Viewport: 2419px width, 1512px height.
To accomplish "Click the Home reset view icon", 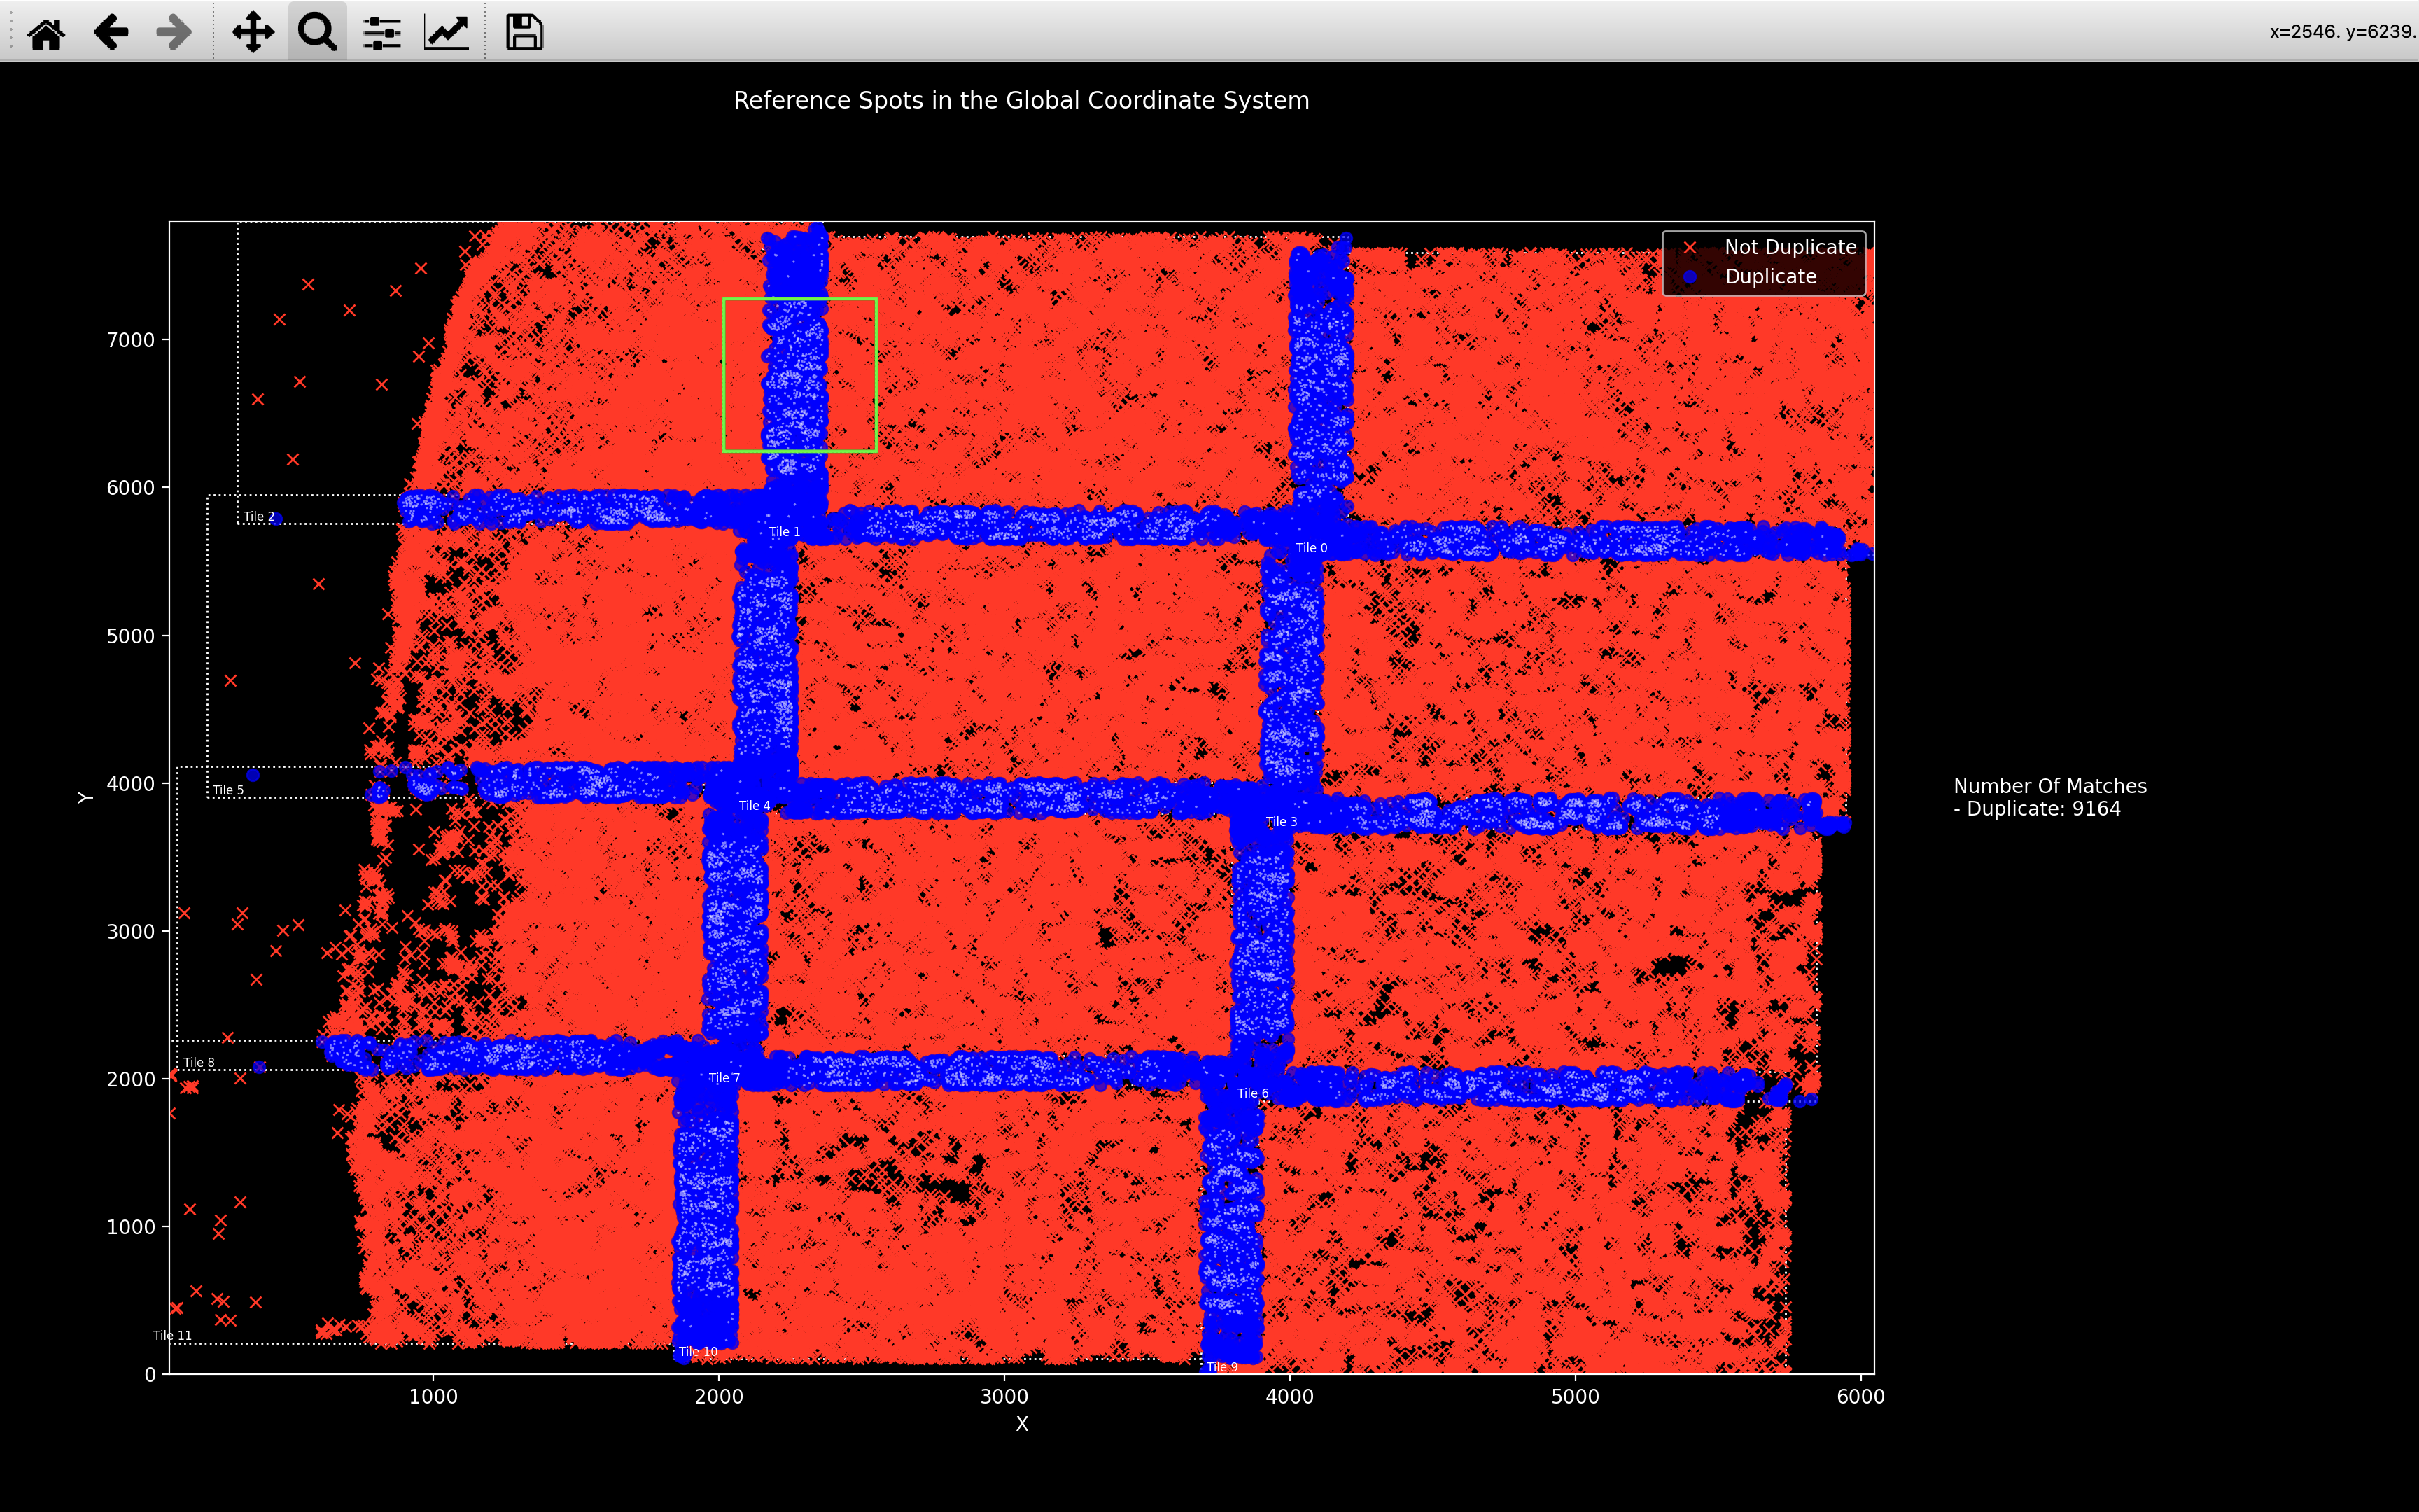I will click(46, 32).
